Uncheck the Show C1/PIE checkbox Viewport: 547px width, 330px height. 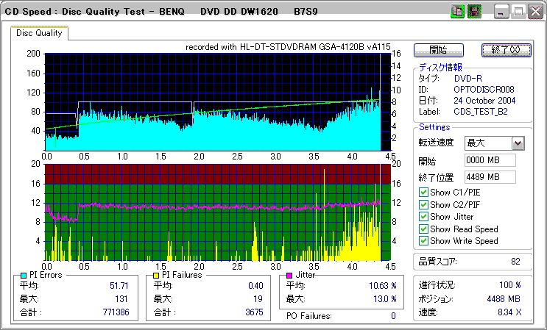[423, 193]
